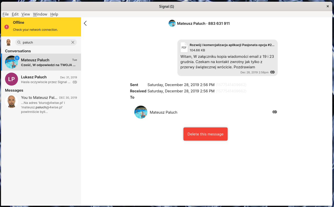This screenshot has height=207, width=334.
Task: Click the Conversations section heading
Action: click(18, 51)
